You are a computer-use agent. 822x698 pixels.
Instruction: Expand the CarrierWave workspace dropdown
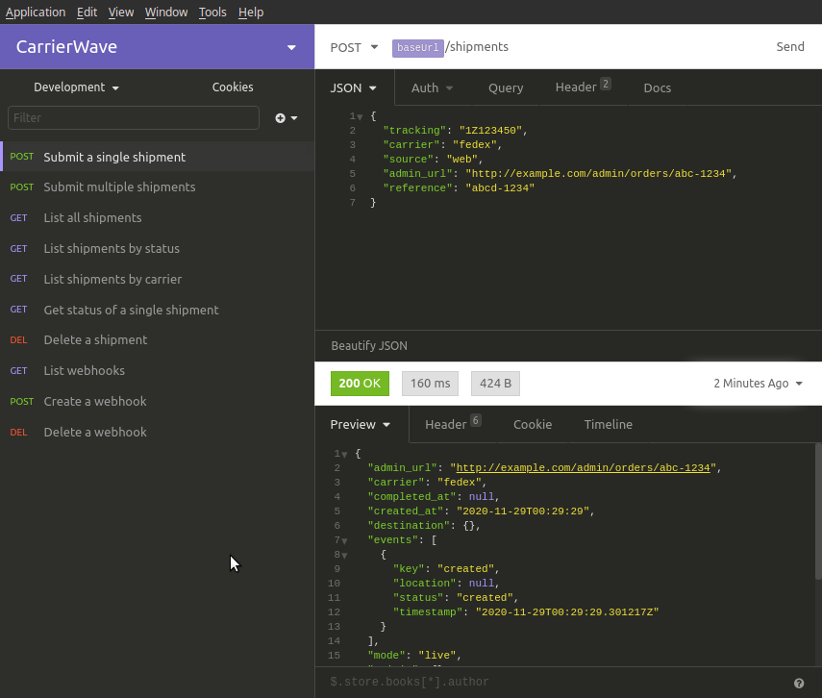(291, 47)
